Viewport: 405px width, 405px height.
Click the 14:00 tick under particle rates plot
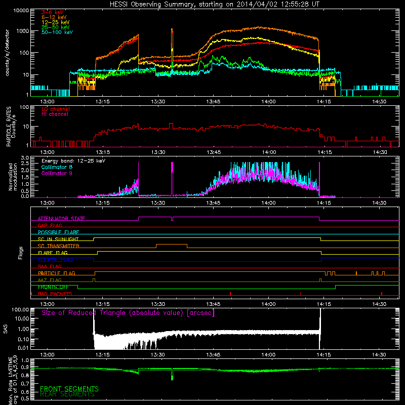pyautogui.click(x=269, y=152)
